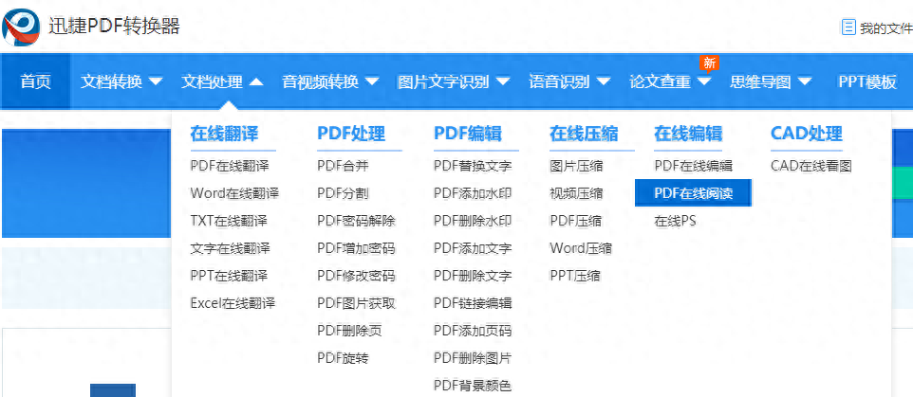Open the 首页 tab
Viewport: 913px width, 397px height.
[35, 81]
